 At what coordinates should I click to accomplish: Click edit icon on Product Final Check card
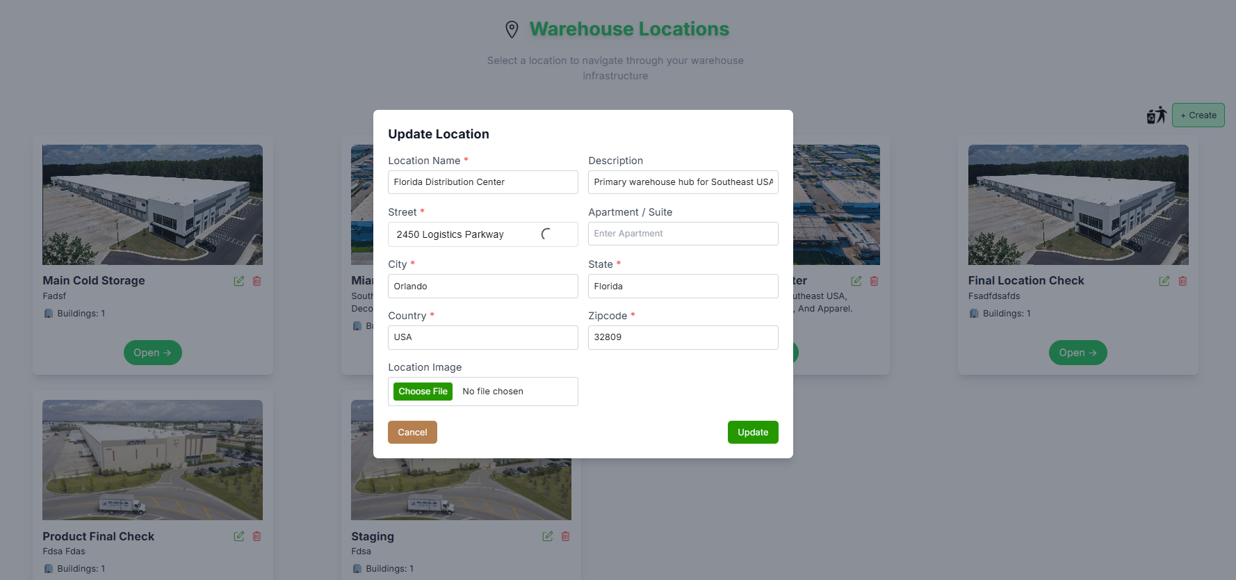(239, 536)
